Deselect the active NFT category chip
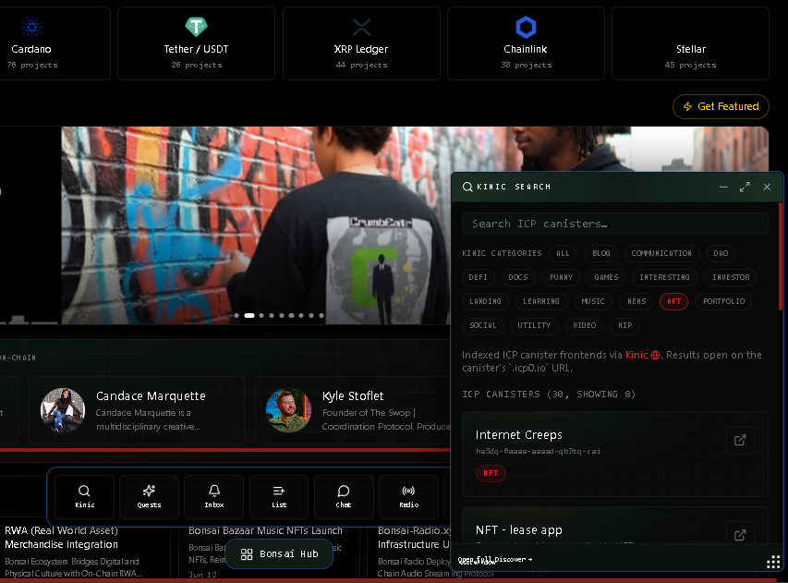788x583 pixels. coord(674,301)
